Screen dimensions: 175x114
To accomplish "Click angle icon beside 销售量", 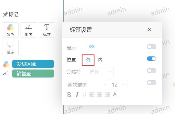I will click(x=6, y=73).
